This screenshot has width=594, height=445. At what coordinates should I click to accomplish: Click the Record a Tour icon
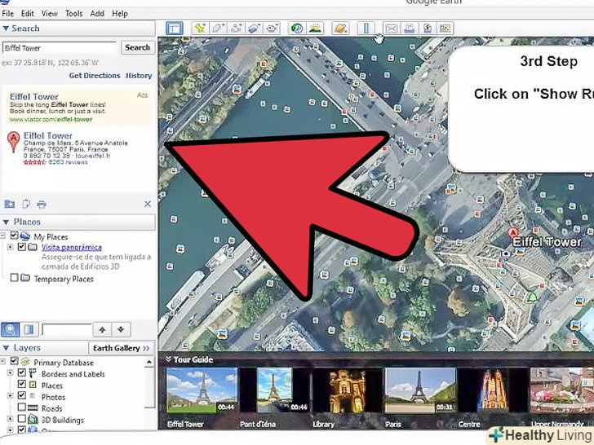[x=272, y=29]
